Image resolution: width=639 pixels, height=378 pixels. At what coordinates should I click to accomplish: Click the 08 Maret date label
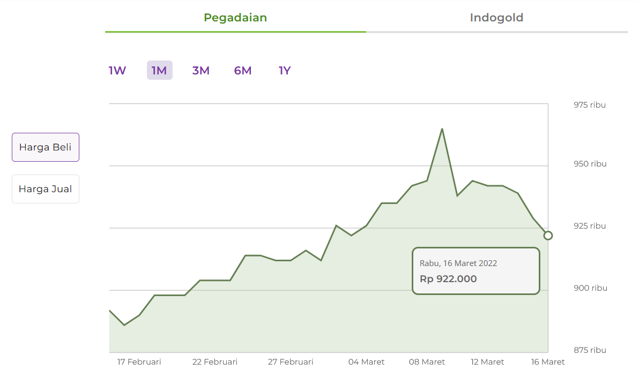427,362
